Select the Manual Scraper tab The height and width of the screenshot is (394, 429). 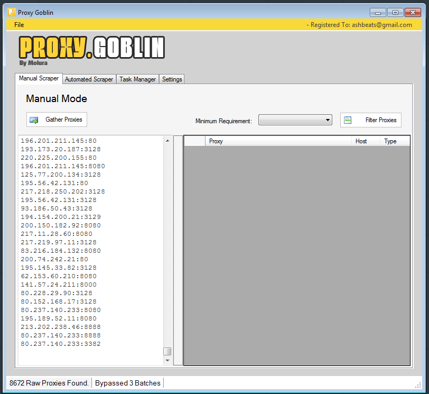pyautogui.click(x=39, y=78)
